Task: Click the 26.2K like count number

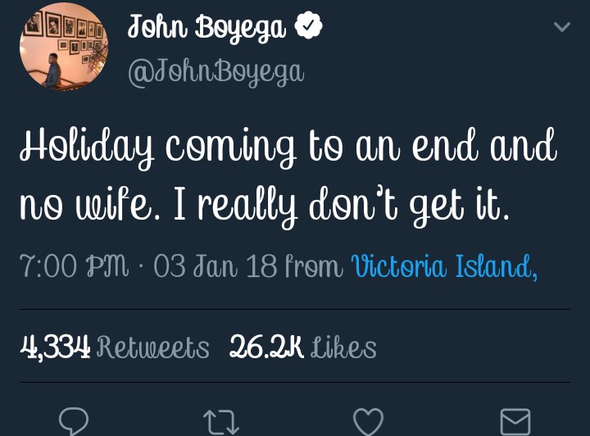Action: (x=266, y=347)
